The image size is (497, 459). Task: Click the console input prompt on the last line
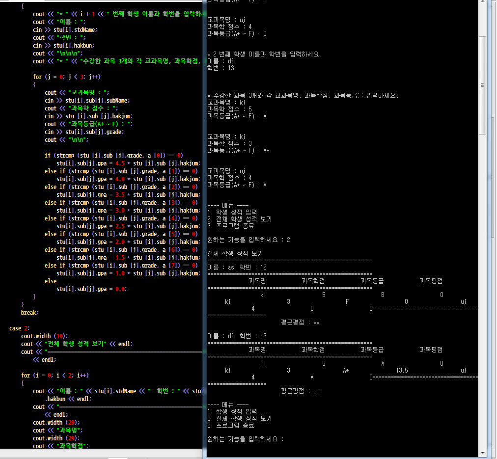(246, 439)
